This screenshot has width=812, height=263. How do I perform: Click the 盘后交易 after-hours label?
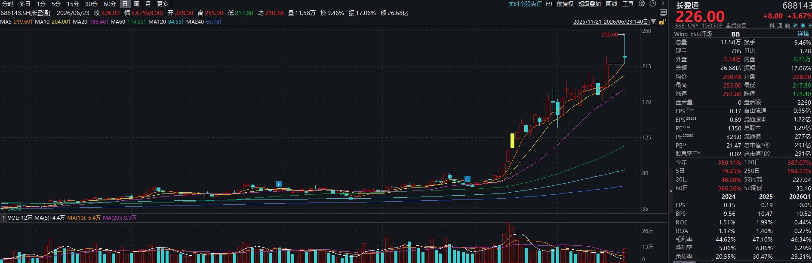coord(736,26)
